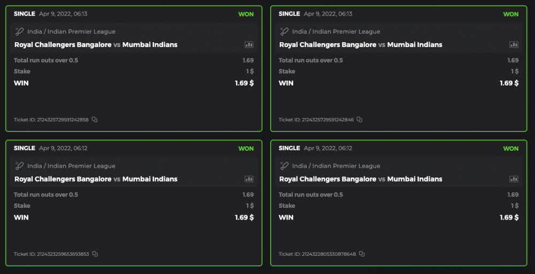The image size is (535, 274).
Task: Open match statistics icon on ticket 242846
Action: [x=514, y=45]
